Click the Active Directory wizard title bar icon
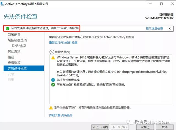 2,4
